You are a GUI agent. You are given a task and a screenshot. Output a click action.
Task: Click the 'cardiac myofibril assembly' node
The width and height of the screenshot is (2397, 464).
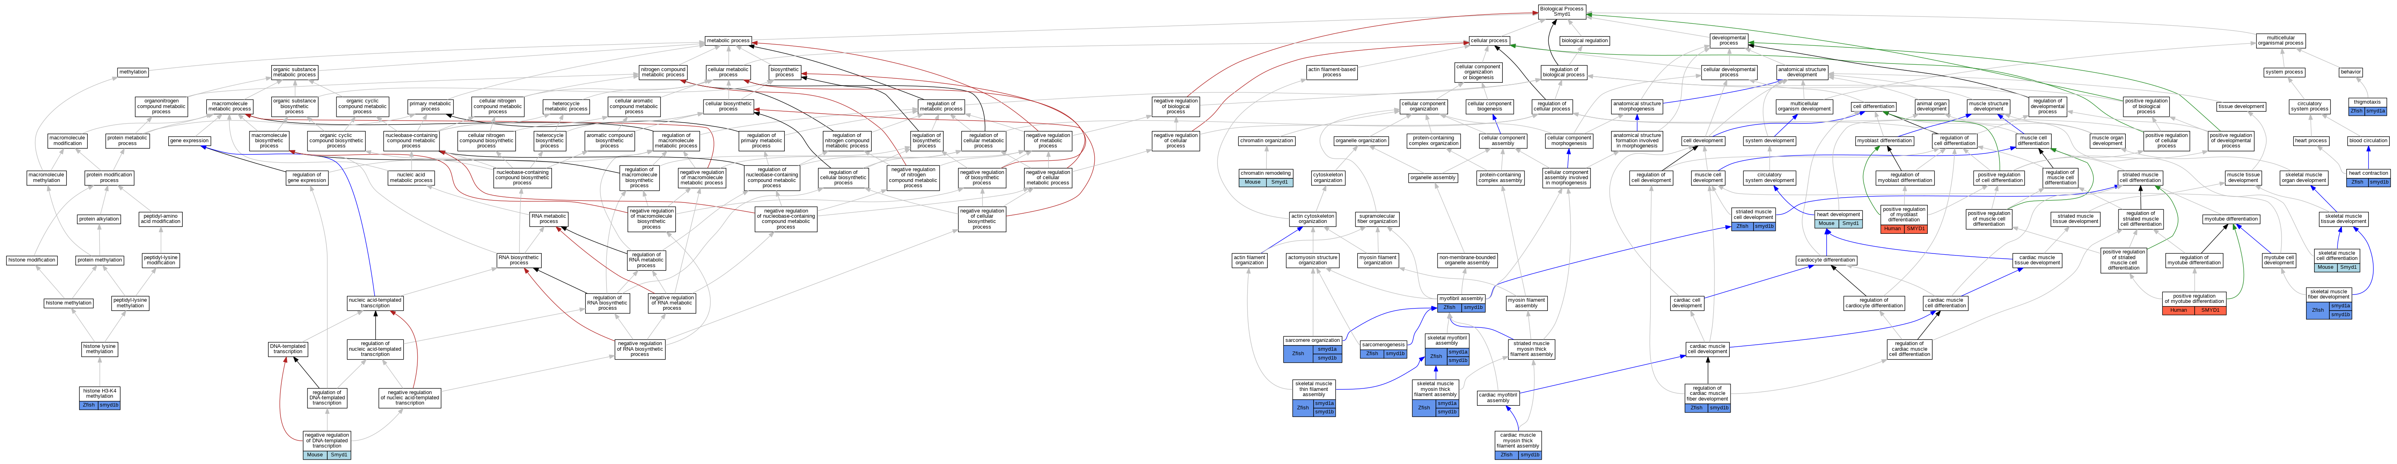[x=1498, y=398]
